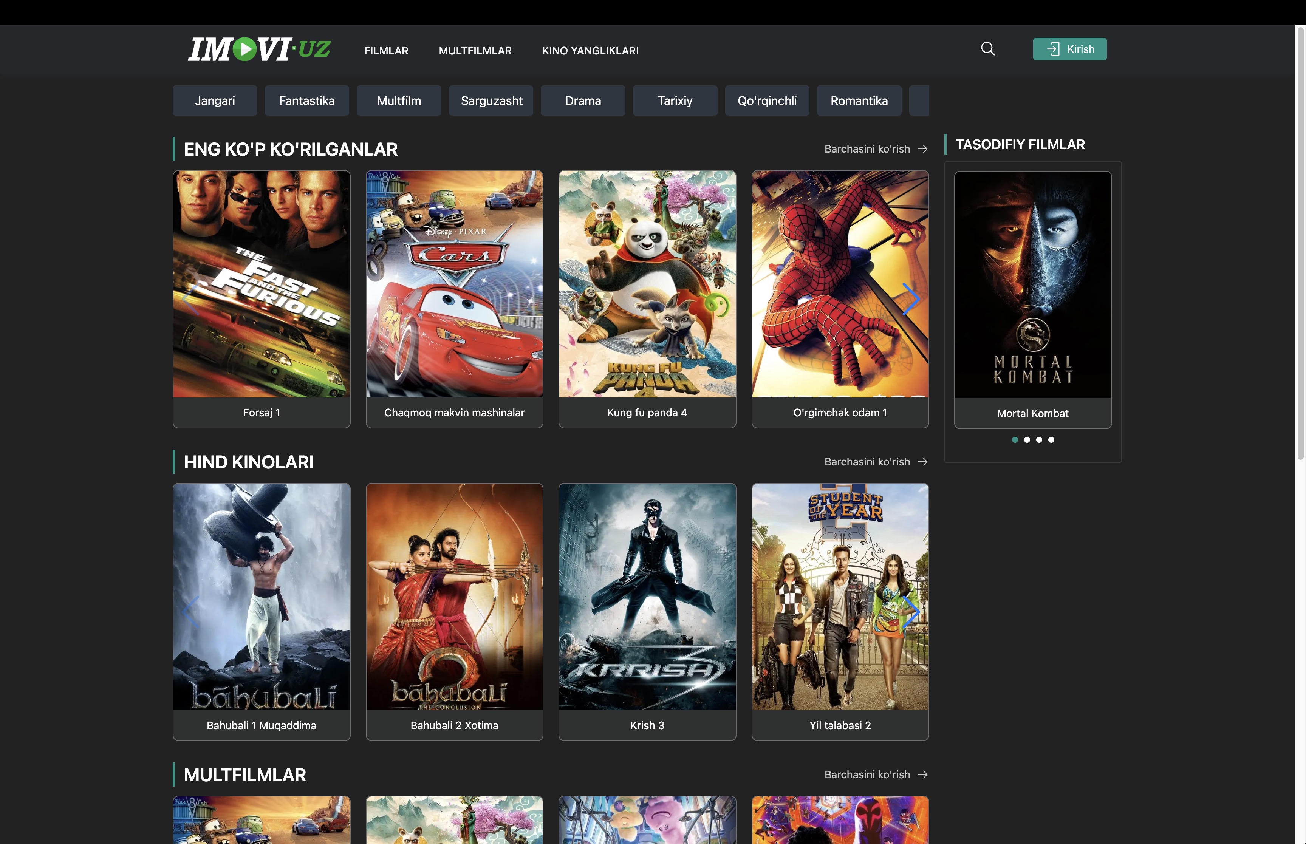
Task: Click the IMOVI.UZ logo
Action: tap(259, 49)
